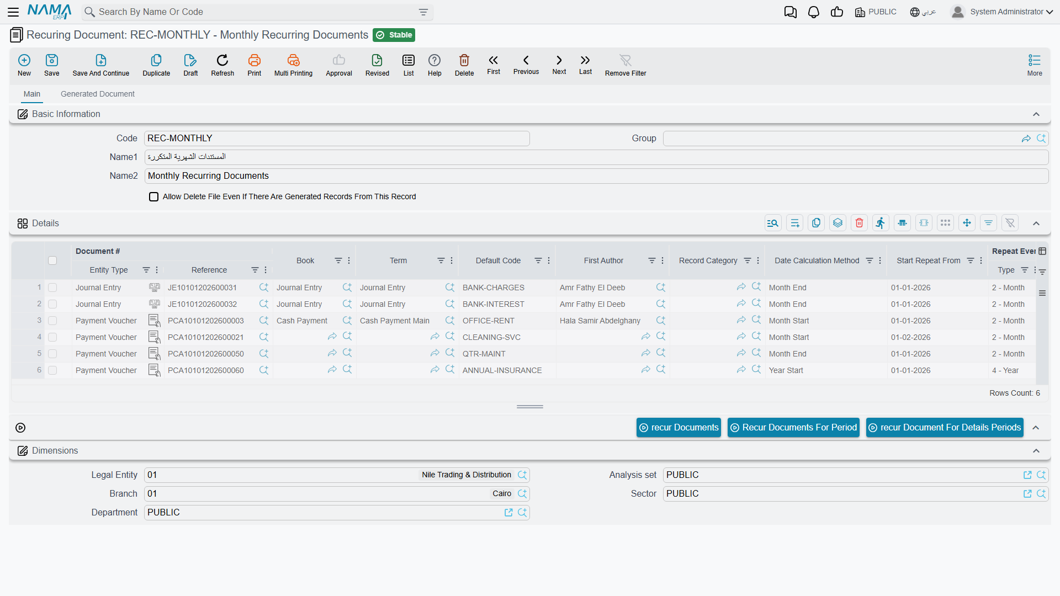Open Multi Printing

tap(293, 65)
